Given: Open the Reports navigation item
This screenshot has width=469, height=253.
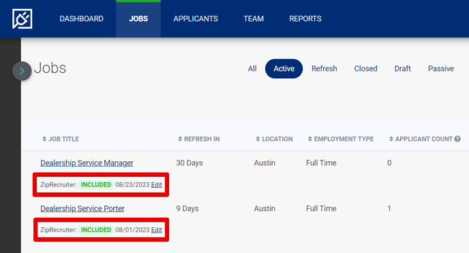Looking at the screenshot, I should [x=305, y=19].
